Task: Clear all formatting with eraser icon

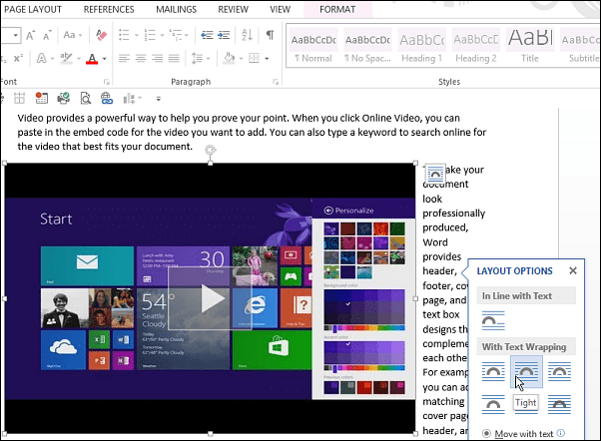Action: (101, 35)
